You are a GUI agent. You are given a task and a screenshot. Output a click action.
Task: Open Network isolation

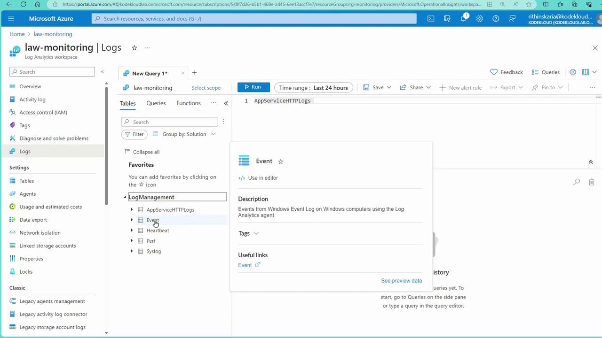[40, 233]
